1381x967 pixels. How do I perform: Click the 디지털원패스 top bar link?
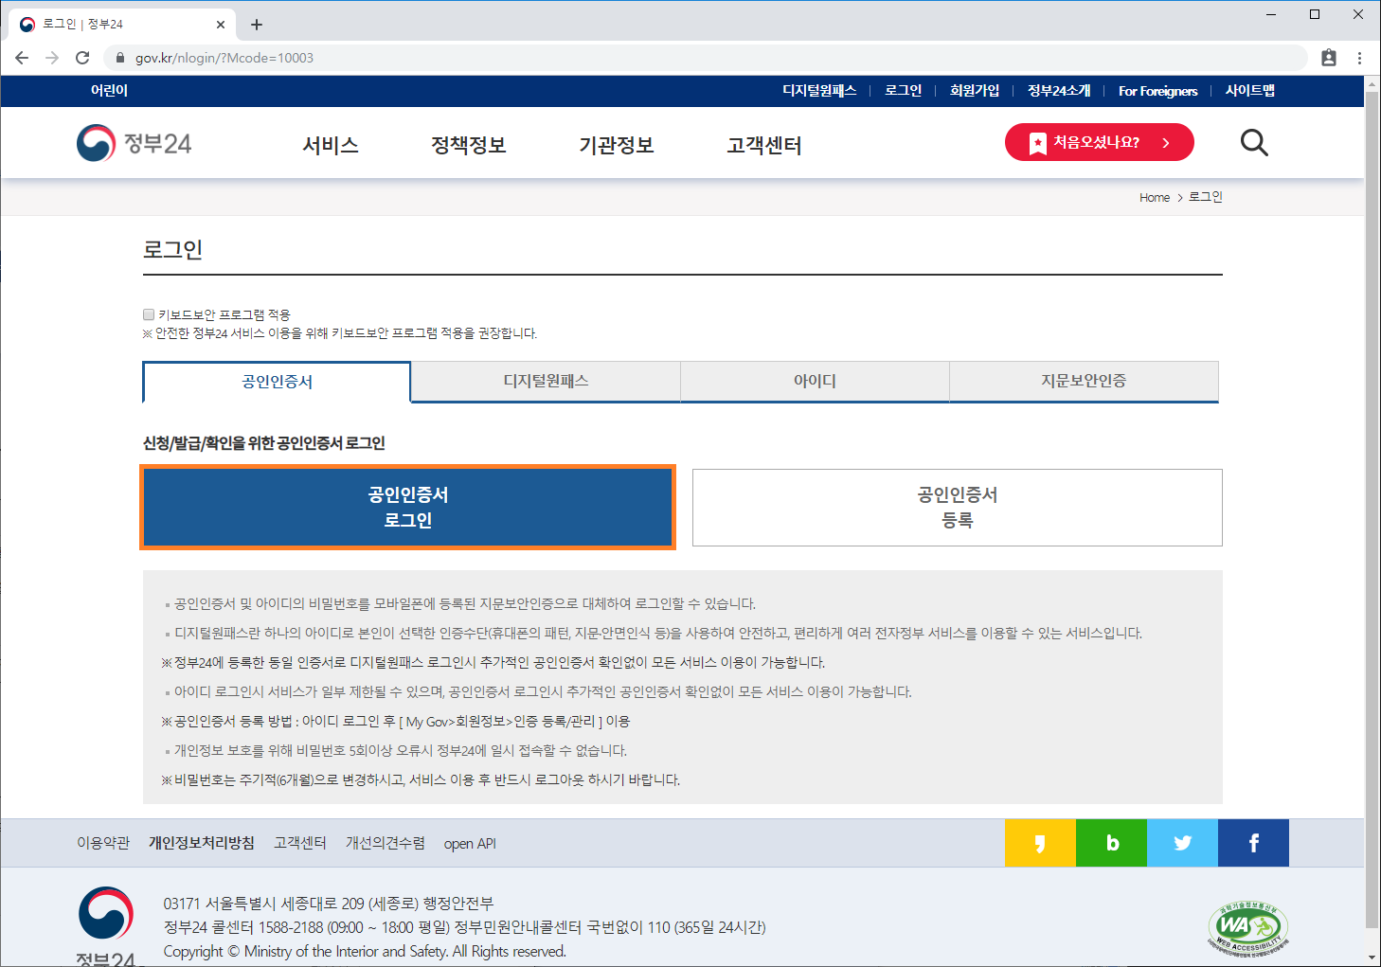click(819, 91)
